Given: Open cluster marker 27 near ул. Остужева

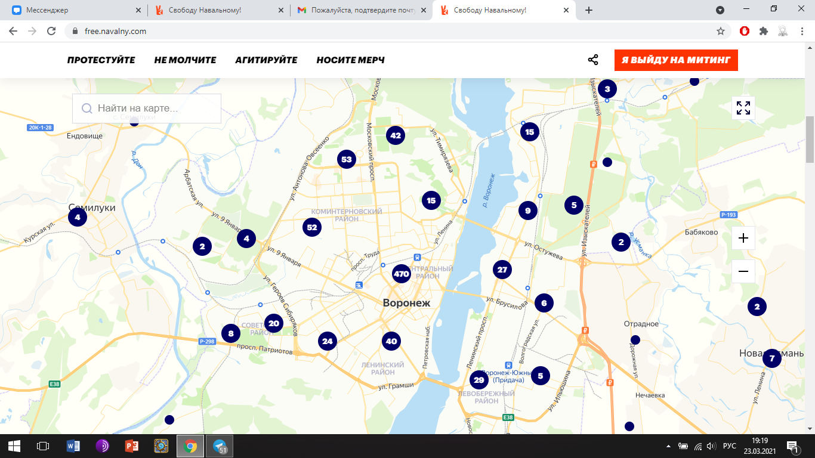Looking at the screenshot, I should pos(502,270).
